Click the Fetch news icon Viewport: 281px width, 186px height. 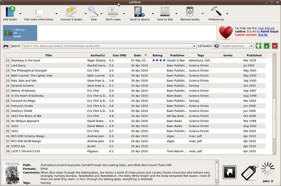[113, 12]
